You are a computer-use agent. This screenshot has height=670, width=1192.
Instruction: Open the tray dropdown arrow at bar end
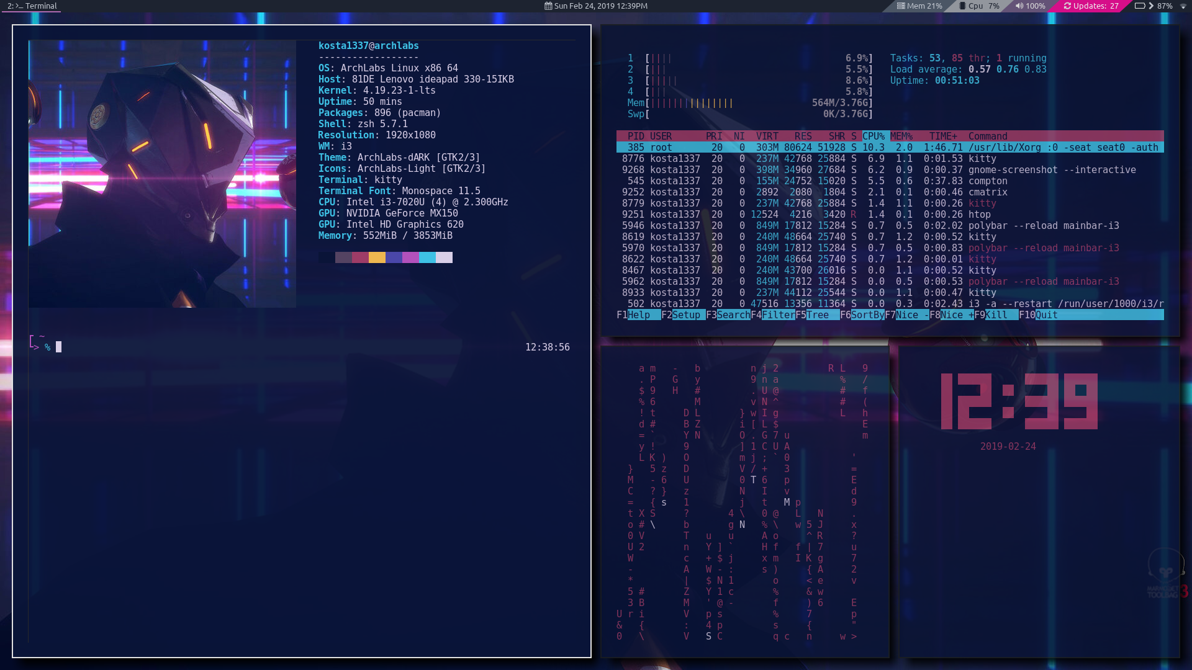1183,6
